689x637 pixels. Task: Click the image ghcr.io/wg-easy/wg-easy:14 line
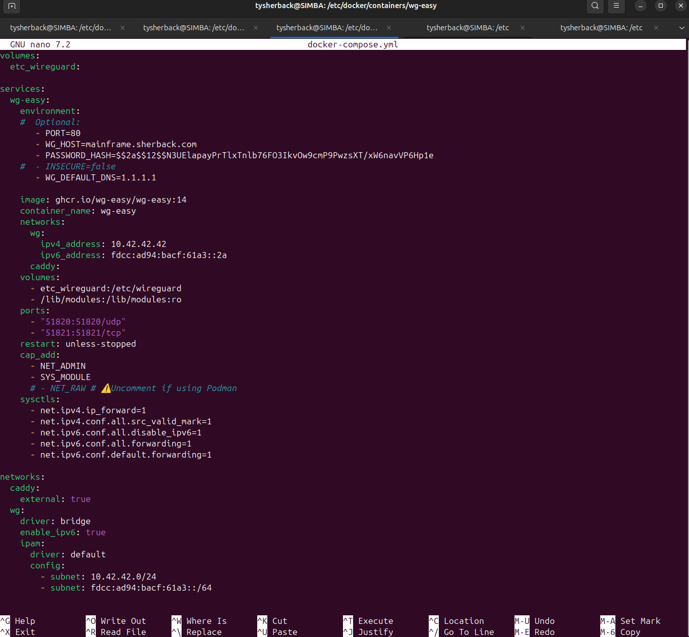tap(103, 200)
